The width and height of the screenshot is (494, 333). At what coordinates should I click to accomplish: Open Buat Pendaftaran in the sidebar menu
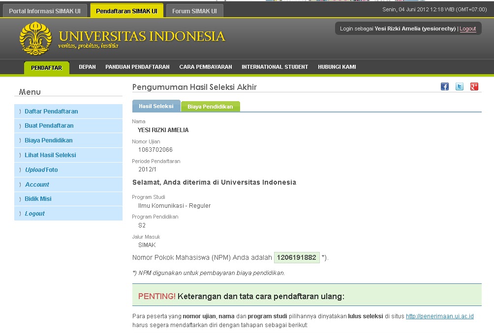[68, 126]
